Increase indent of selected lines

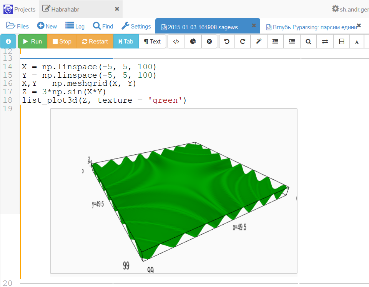pos(292,42)
